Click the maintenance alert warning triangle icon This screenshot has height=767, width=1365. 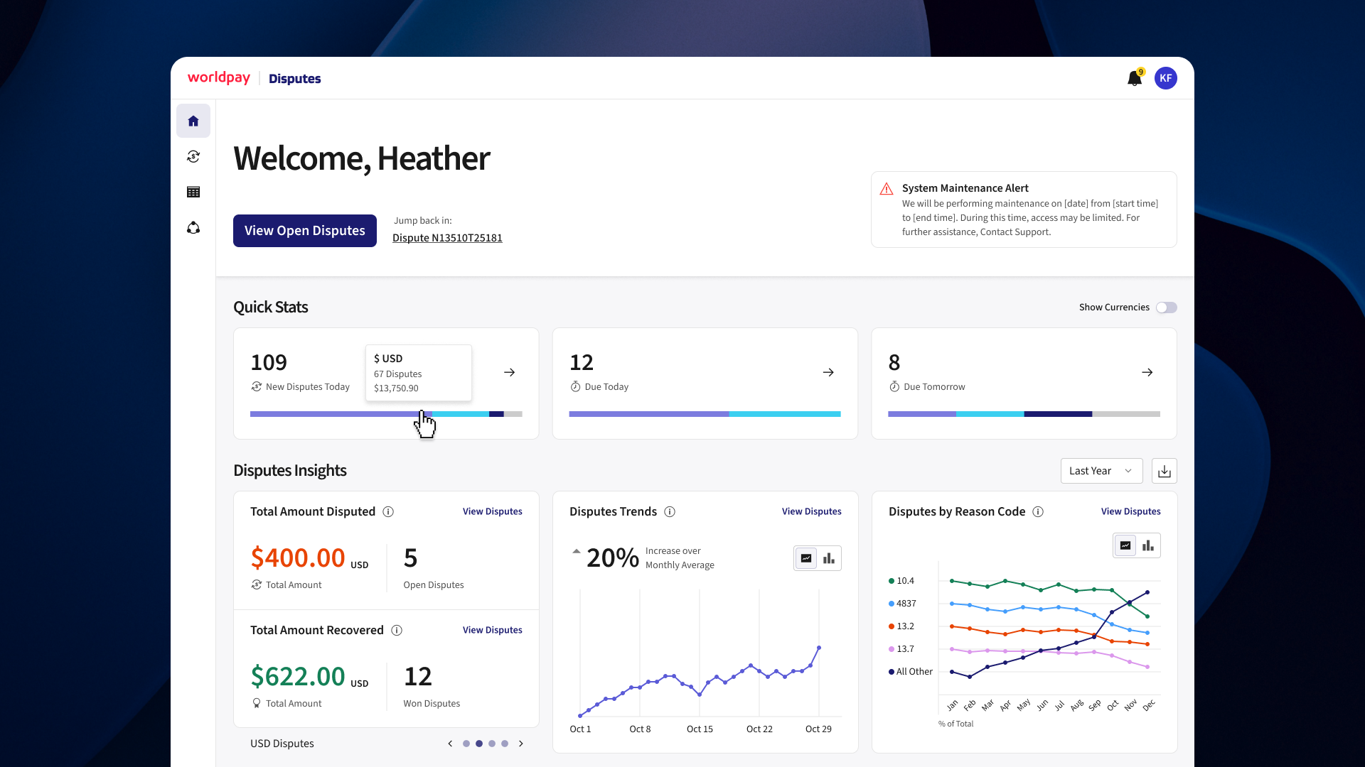(x=887, y=189)
